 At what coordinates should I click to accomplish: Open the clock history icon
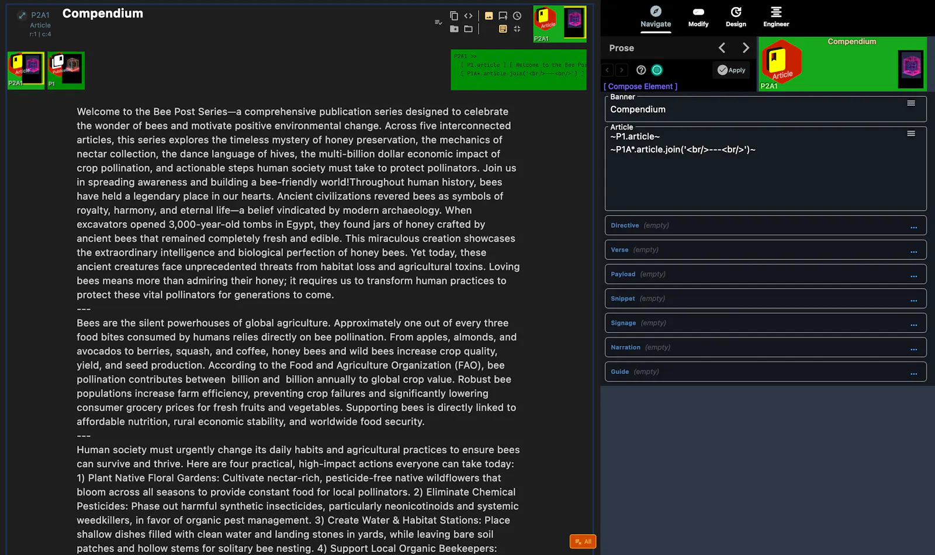(x=517, y=16)
